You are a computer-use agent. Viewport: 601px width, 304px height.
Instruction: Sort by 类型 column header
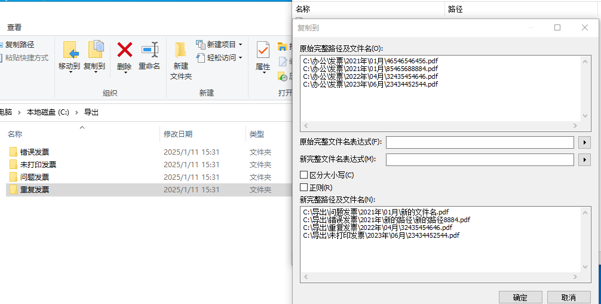pyautogui.click(x=257, y=134)
